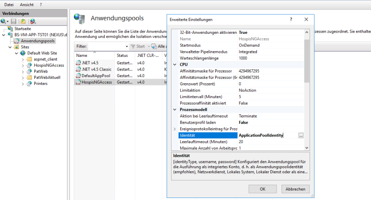The width and height of the screenshot is (371, 200).
Task: Select the Startseite node in the tree
Action: [22, 29]
